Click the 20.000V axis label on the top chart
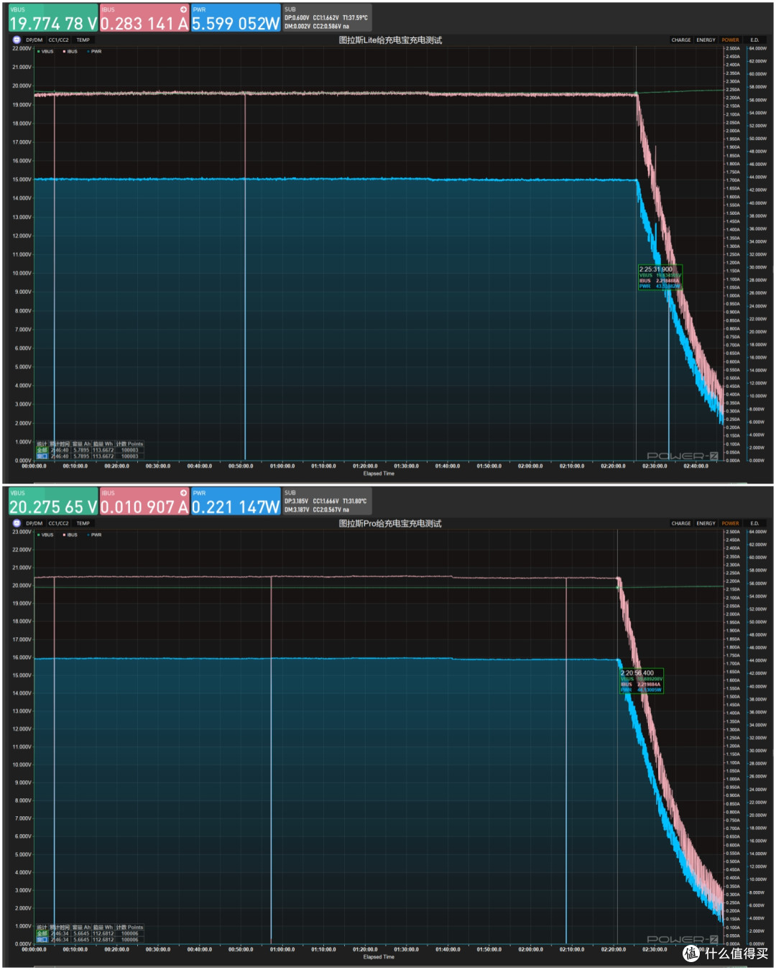This screenshot has width=776, height=970. [22, 86]
